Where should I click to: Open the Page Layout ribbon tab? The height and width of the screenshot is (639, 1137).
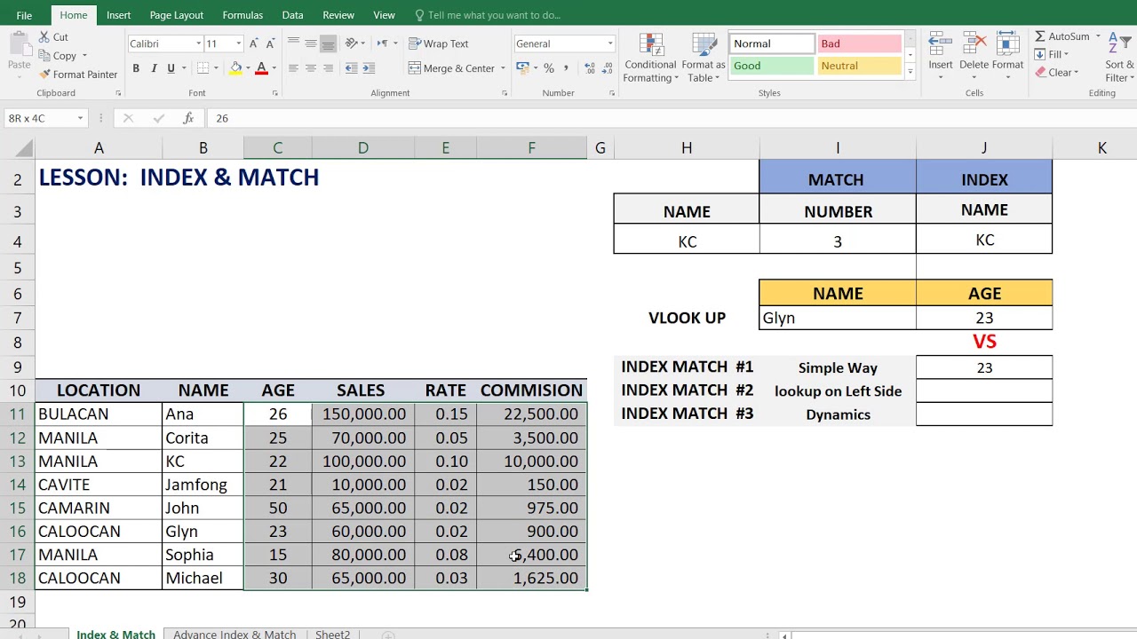(176, 15)
